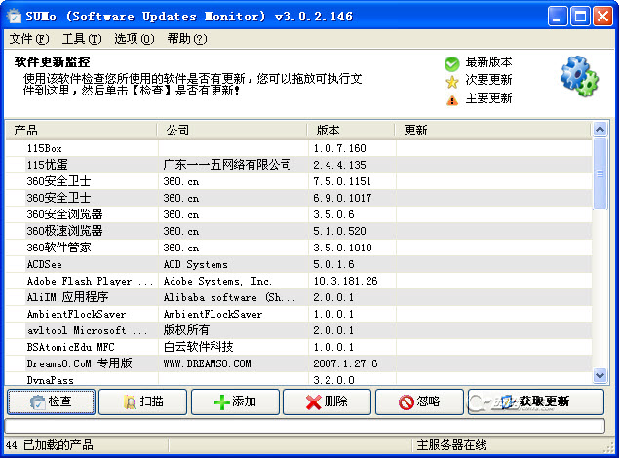Click status bar text 主服务器在线

tap(451, 445)
